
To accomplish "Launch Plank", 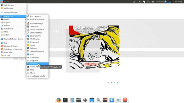I will point(37,54).
